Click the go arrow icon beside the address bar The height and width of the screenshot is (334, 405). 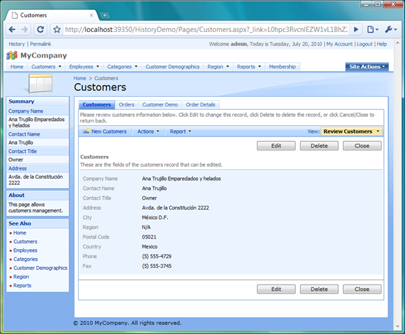pyautogui.click(x=356, y=29)
